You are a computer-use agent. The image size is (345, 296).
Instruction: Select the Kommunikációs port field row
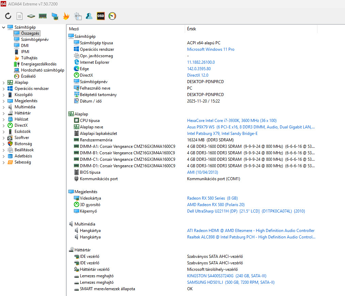[192, 178]
